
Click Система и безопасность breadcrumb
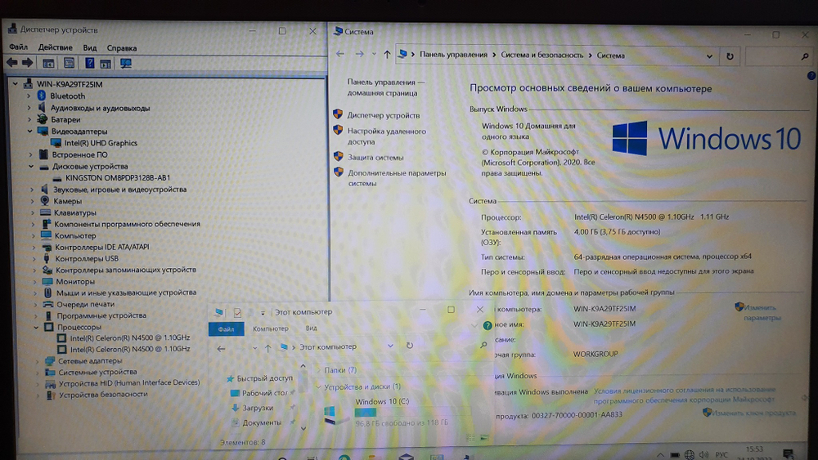[x=542, y=55]
